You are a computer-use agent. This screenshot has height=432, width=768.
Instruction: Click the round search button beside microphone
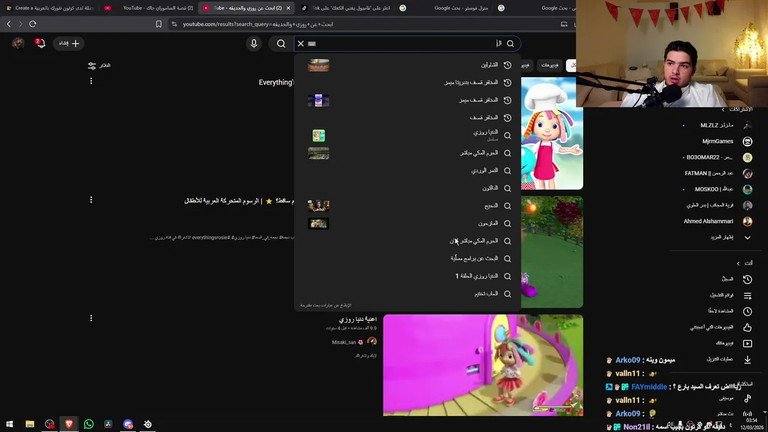[281, 43]
